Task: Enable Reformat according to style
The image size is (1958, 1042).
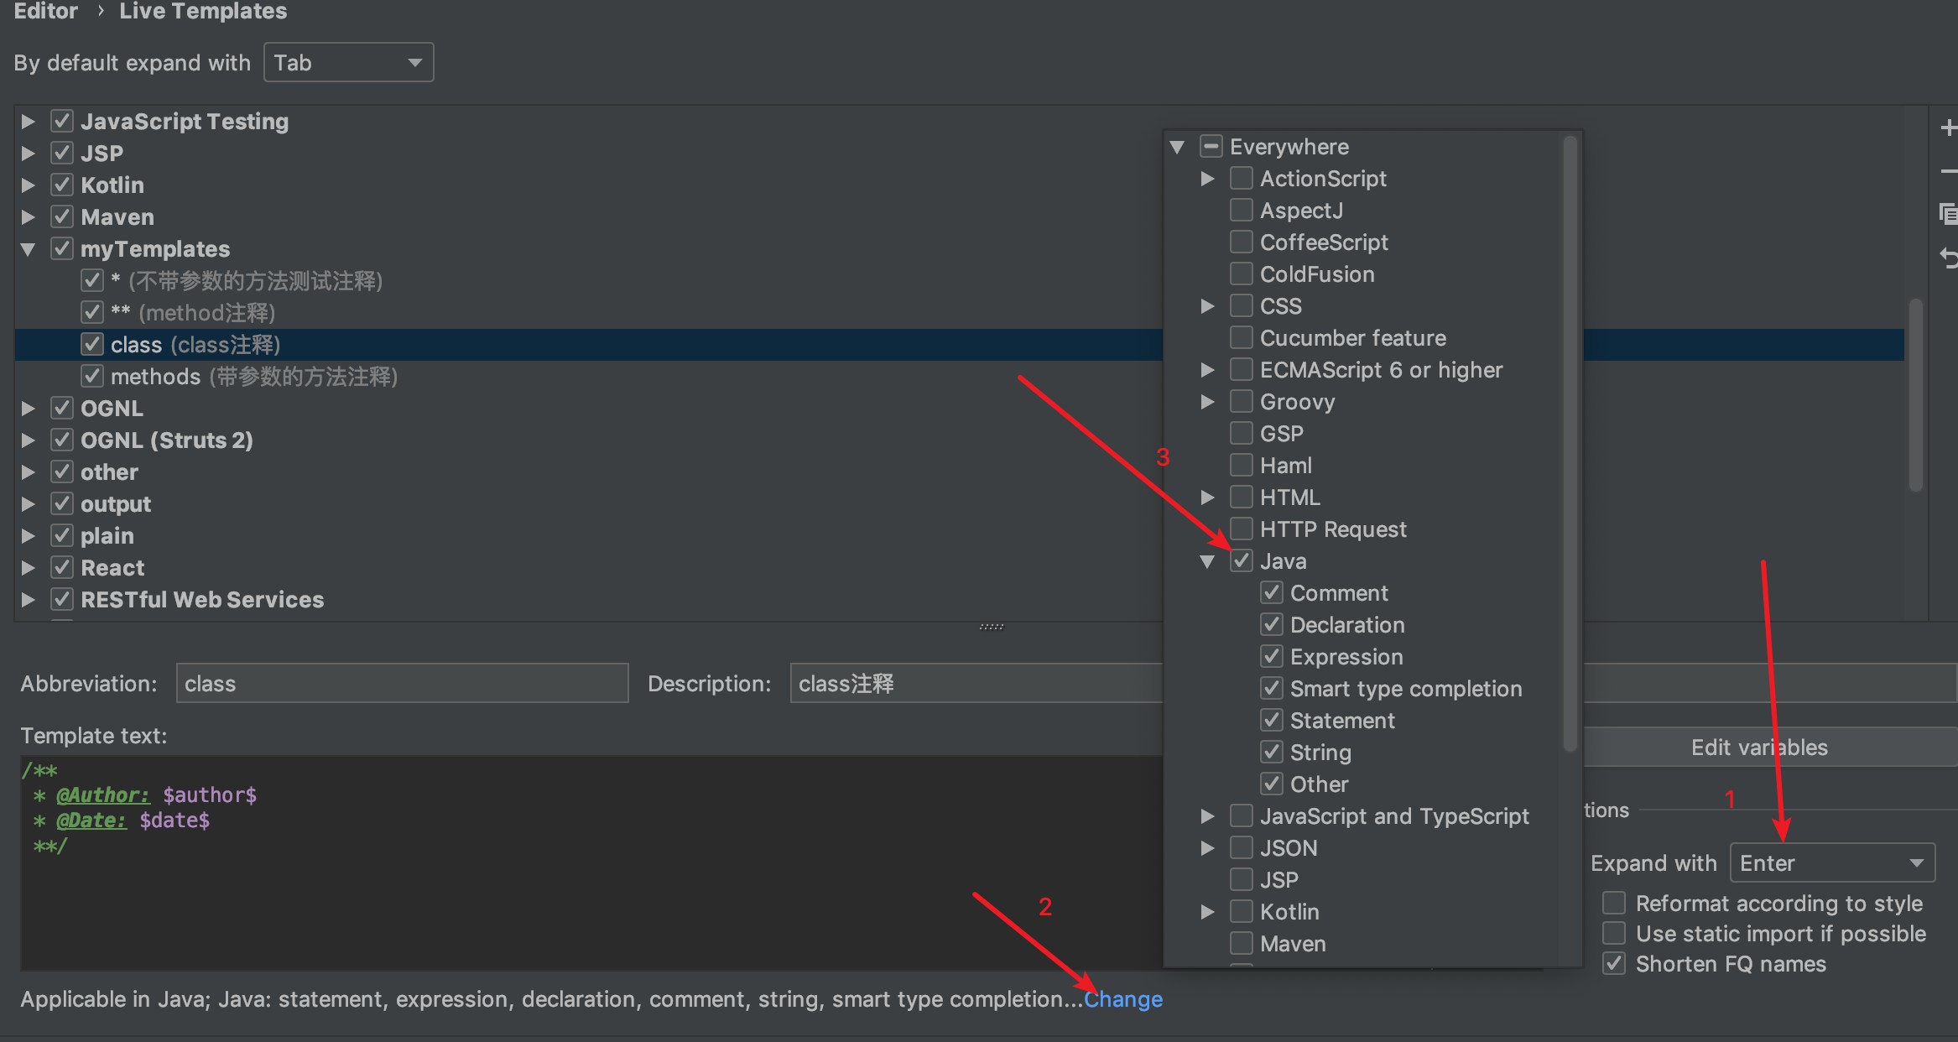Action: pos(1613,903)
